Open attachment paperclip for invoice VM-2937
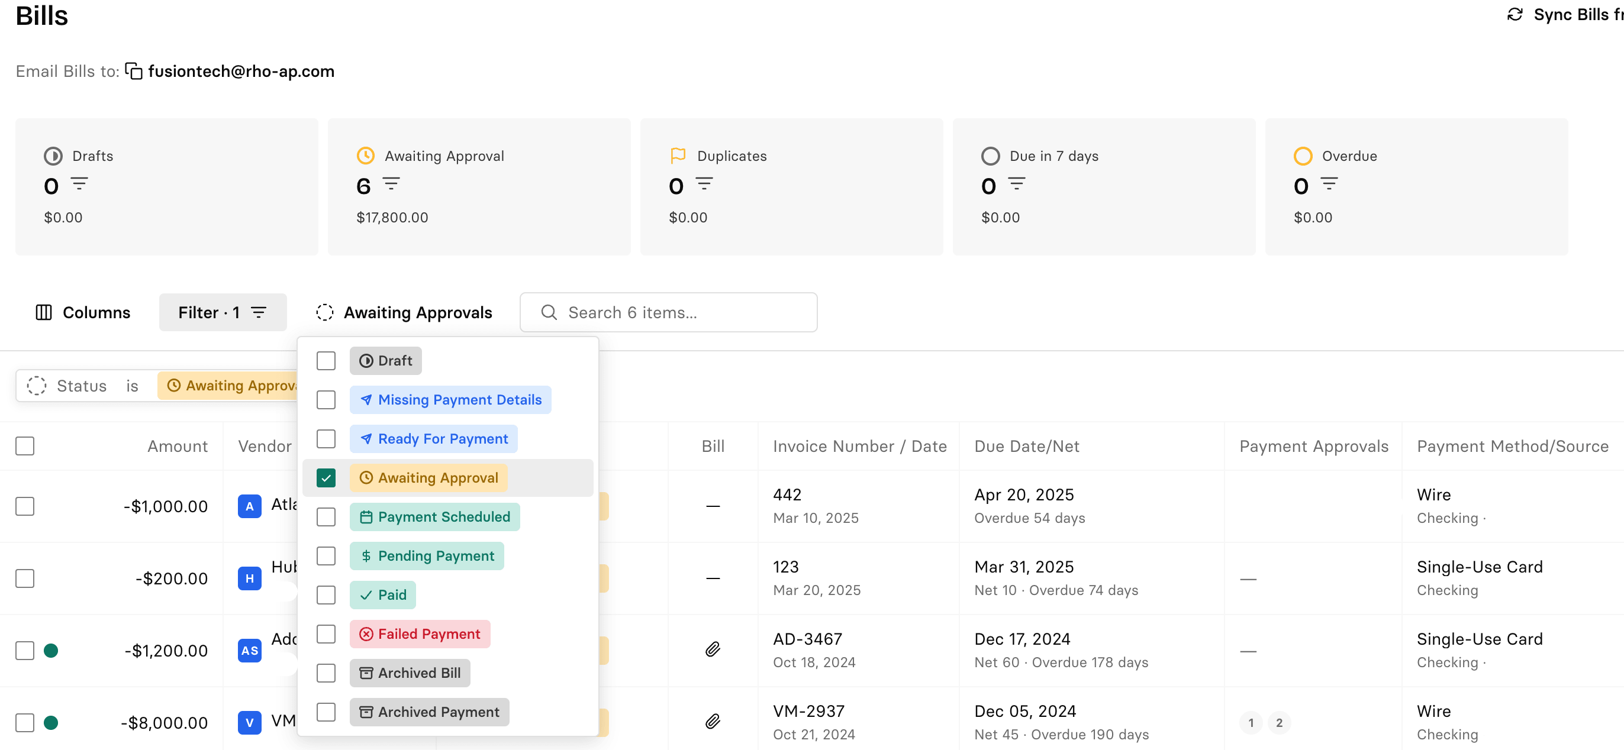 tap(713, 722)
